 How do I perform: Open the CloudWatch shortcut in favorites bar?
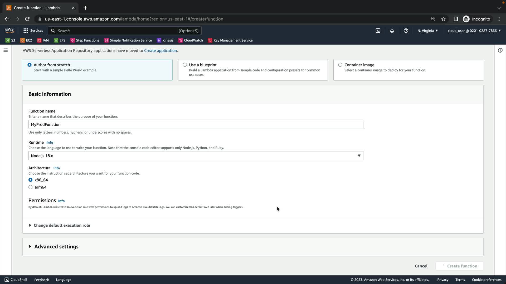(x=191, y=40)
